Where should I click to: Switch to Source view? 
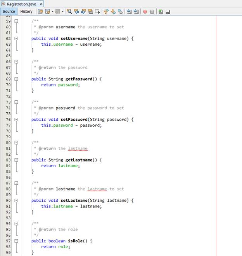tap(9, 12)
